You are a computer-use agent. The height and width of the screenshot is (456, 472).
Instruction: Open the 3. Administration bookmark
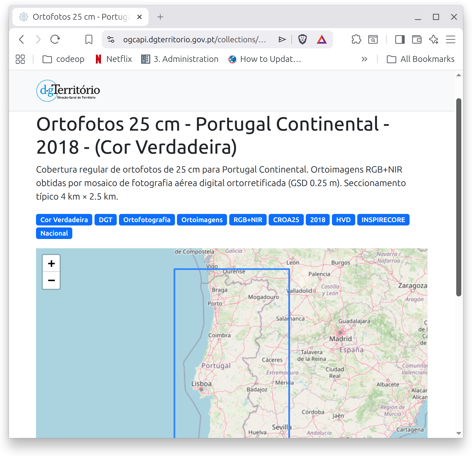pos(180,59)
